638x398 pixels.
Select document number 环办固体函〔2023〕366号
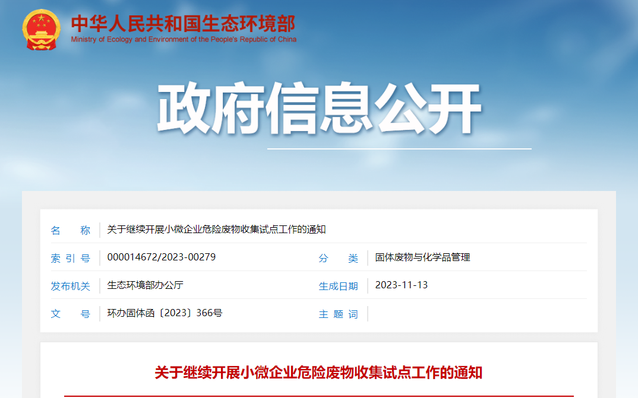[165, 313]
